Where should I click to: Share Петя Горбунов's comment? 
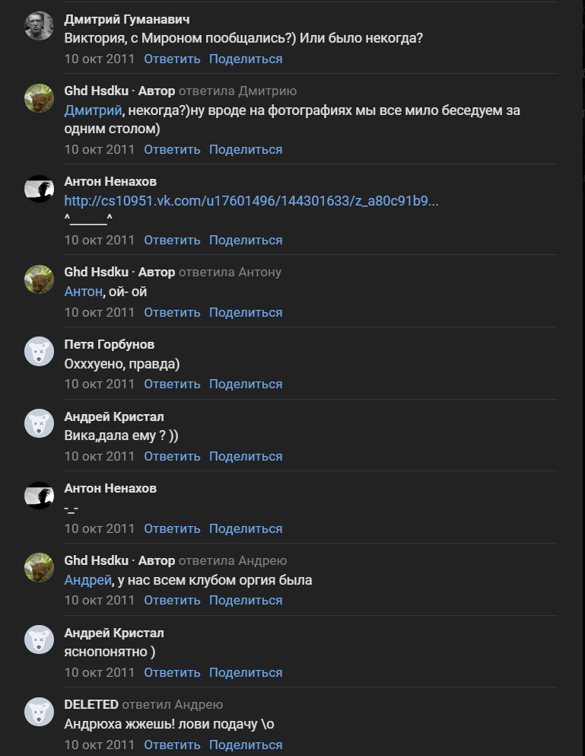coord(246,384)
